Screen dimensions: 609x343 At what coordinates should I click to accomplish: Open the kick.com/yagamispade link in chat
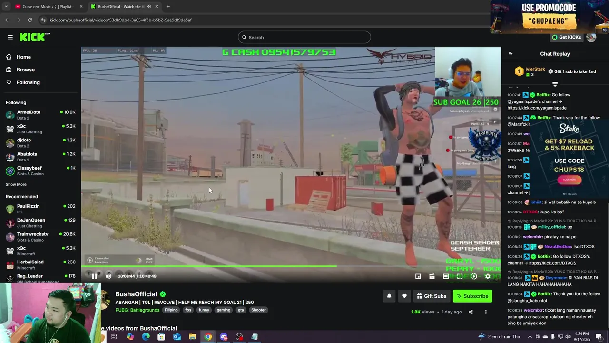pos(537,108)
